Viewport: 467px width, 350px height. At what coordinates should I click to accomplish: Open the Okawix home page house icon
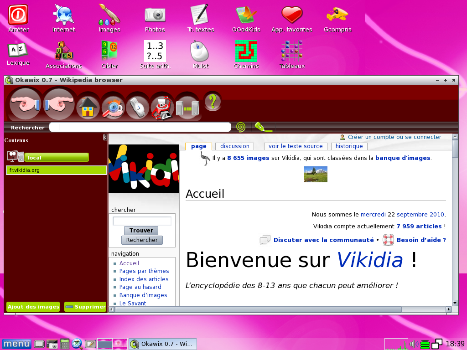[x=88, y=107]
